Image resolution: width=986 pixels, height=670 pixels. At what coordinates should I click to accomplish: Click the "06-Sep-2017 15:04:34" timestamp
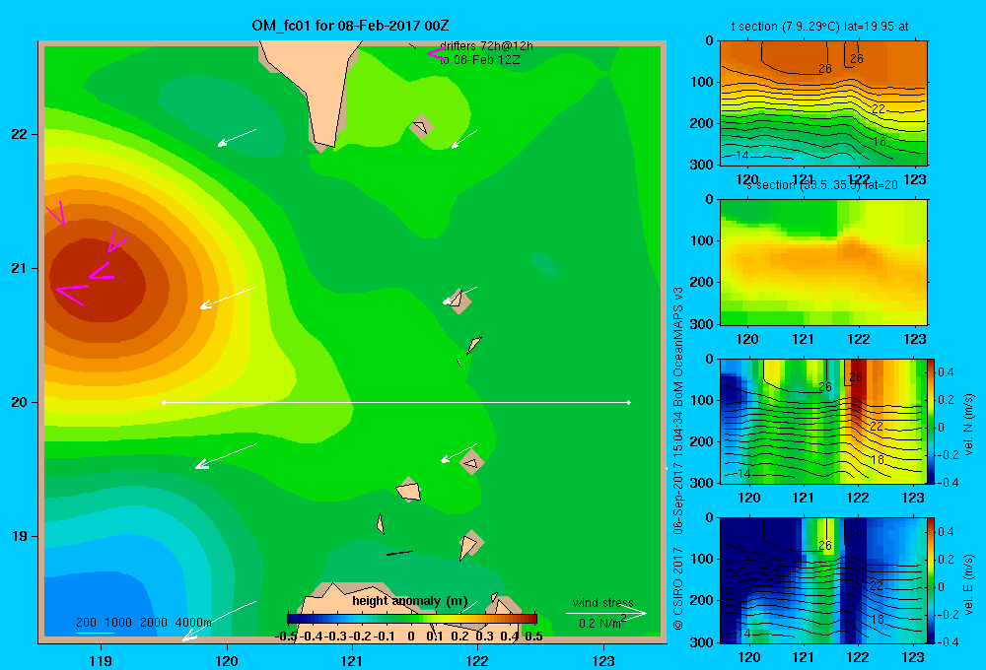[x=678, y=473]
